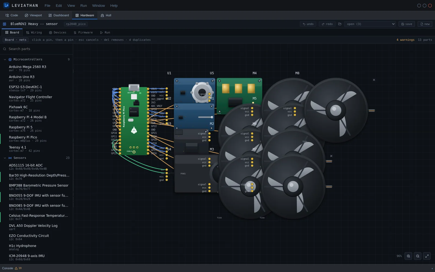
Task: Open the Firmware sub-tab
Action: coord(83,32)
